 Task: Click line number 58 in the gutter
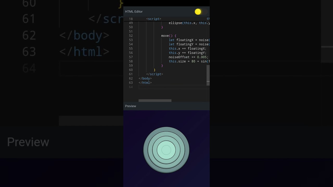(x=131, y=62)
